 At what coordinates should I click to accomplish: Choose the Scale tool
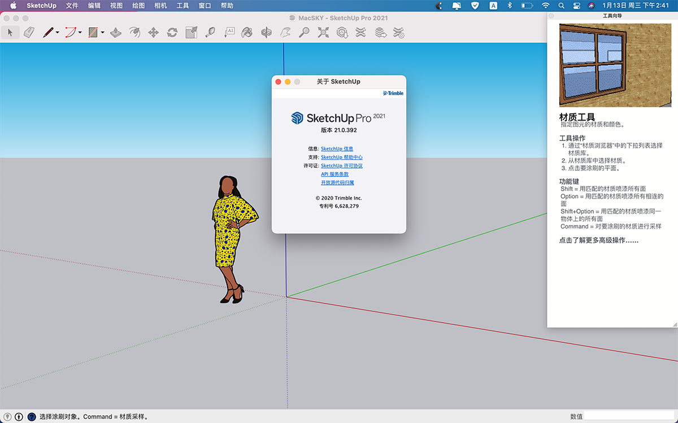(191, 33)
